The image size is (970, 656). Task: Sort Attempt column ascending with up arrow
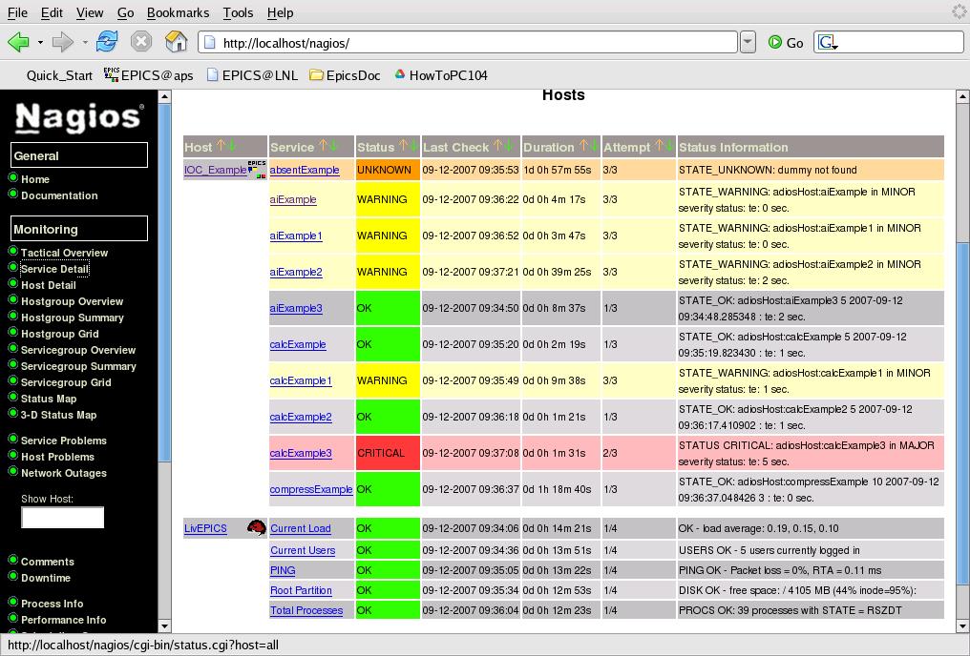tap(660, 146)
